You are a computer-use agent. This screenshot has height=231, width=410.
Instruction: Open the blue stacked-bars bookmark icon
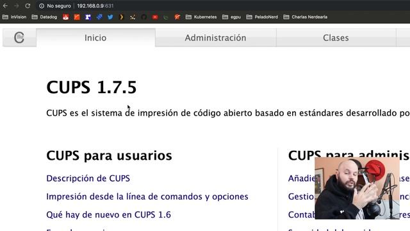99,17
